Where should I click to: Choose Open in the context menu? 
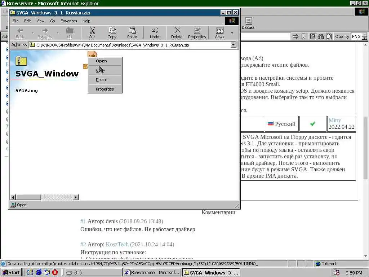point(105,61)
